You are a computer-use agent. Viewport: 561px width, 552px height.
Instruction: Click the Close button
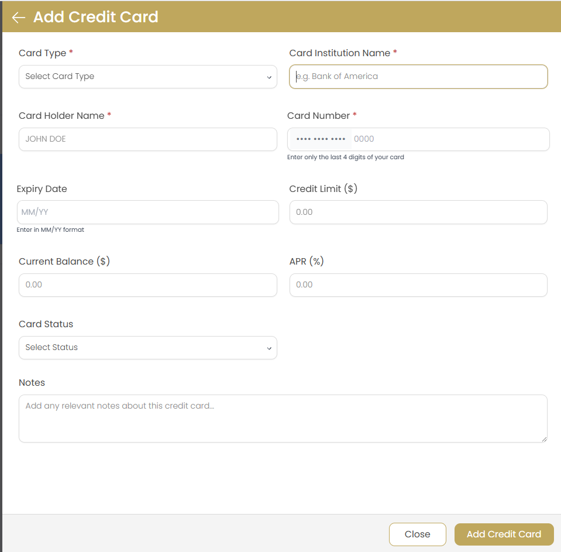point(417,534)
